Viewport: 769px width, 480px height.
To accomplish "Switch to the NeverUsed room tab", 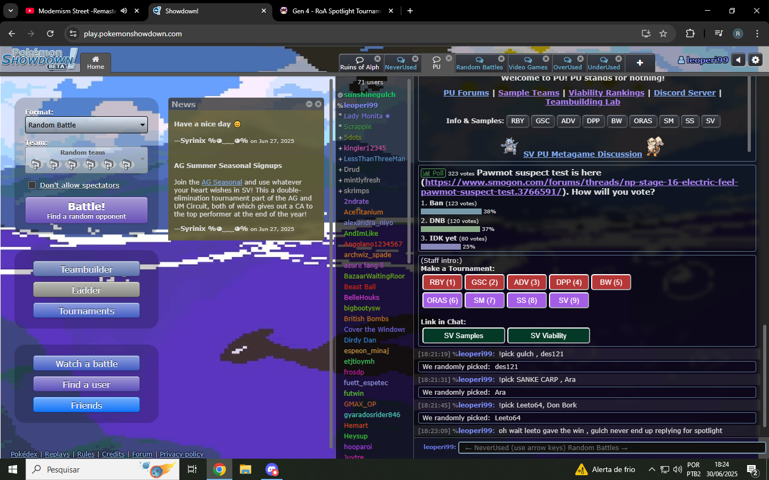I will tap(401, 63).
